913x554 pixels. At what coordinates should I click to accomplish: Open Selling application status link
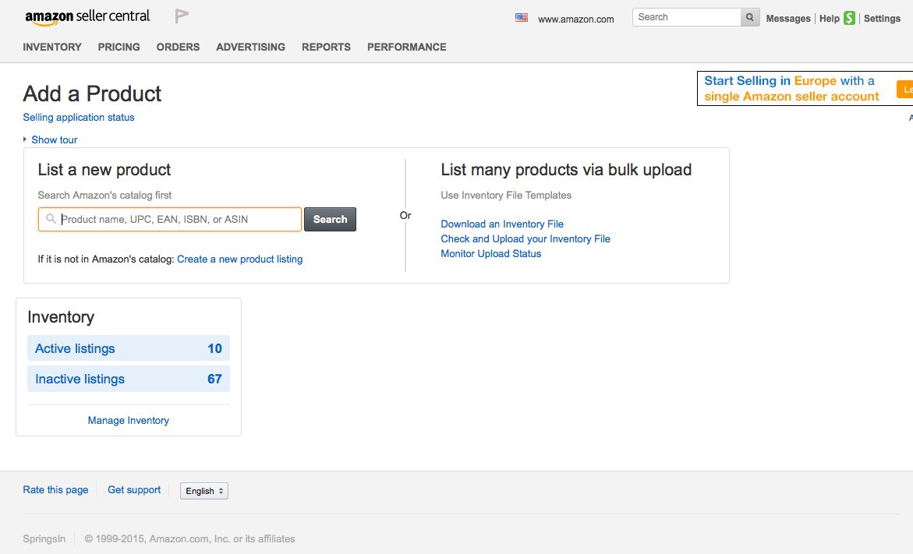[79, 117]
